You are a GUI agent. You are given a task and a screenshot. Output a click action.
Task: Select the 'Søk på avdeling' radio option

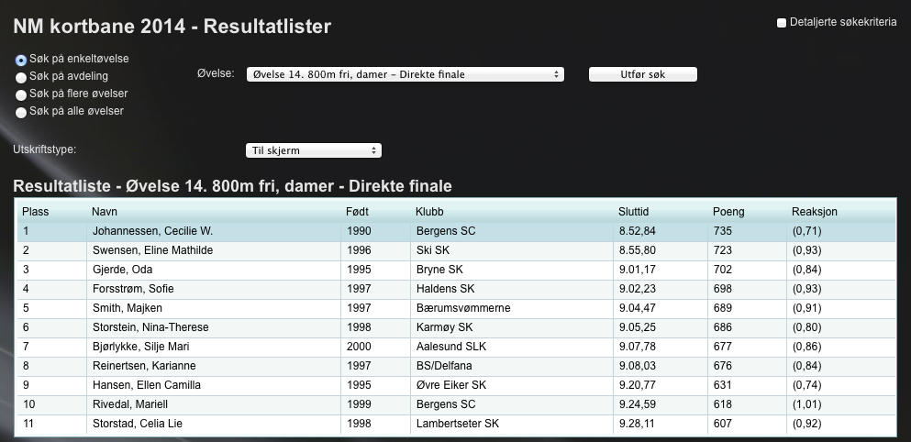pyautogui.click(x=21, y=77)
